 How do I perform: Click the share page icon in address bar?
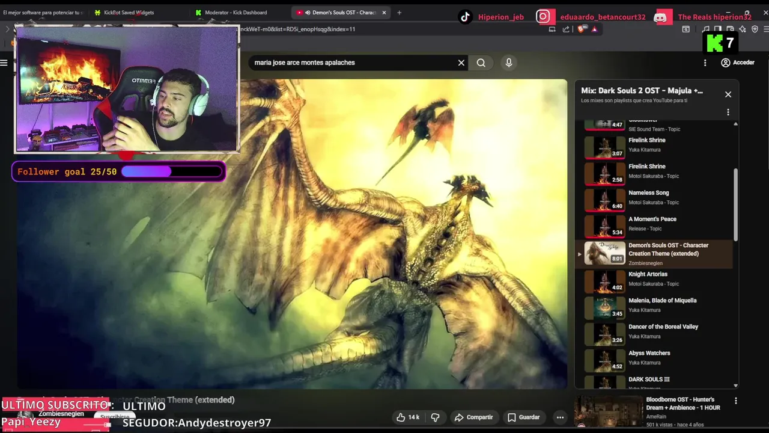coord(566,29)
